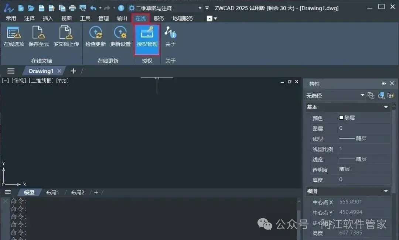The image size is (399, 240).
Task: Open the 关于 about button
Action: [x=170, y=37]
